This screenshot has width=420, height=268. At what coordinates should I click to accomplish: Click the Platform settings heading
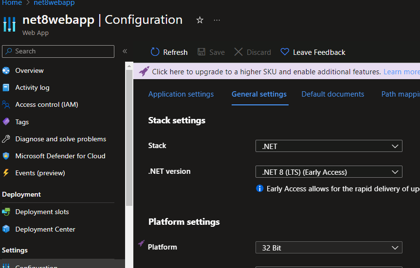pyautogui.click(x=184, y=222)
